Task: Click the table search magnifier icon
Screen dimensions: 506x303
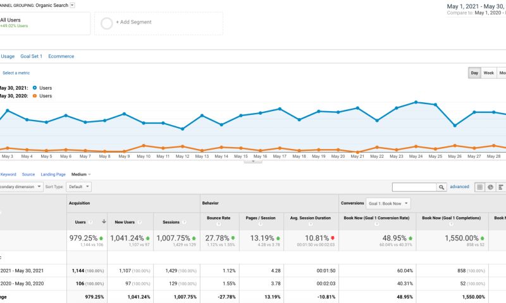Action: tap(442, 187)
